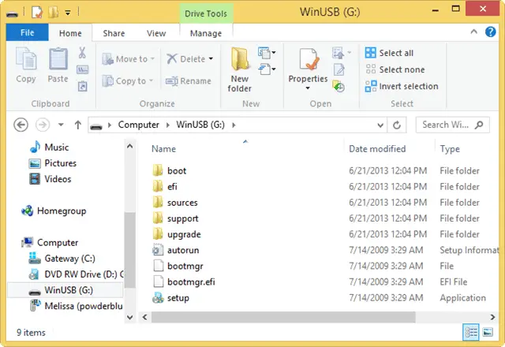Select Videos in the navigation pane
Image resolution: width=505 pixels, height=347 pixels.
(x=50, y=179)
